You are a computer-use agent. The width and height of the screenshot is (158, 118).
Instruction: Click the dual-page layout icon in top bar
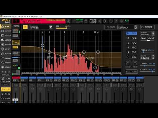point(93,21)
